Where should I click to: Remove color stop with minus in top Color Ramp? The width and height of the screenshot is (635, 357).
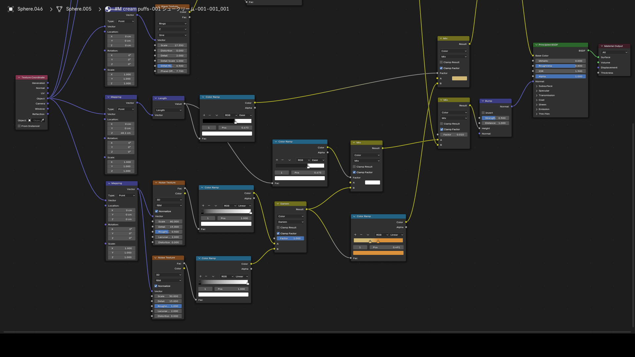point(210,115)
